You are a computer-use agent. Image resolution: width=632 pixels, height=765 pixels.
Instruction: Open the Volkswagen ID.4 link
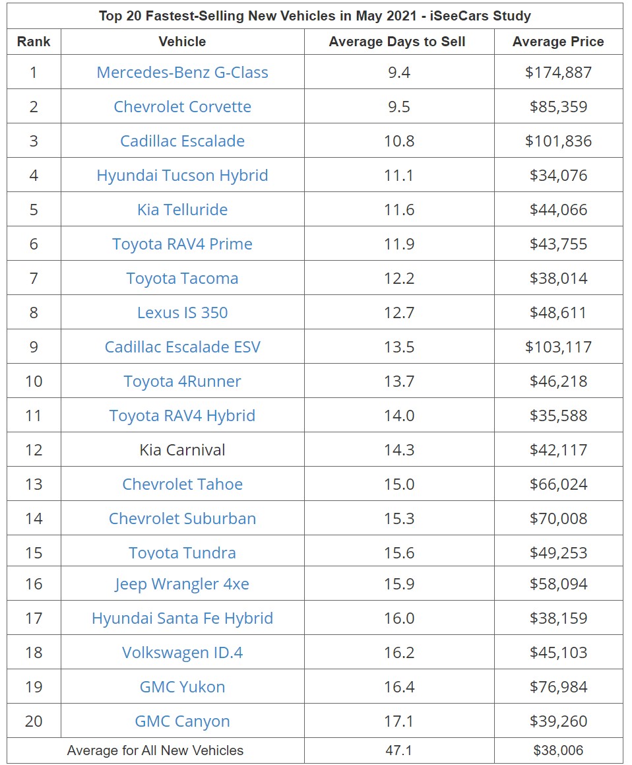click(x=182, y=653)
